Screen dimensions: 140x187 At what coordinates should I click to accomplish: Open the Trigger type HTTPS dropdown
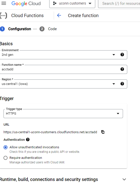point(63,114)
